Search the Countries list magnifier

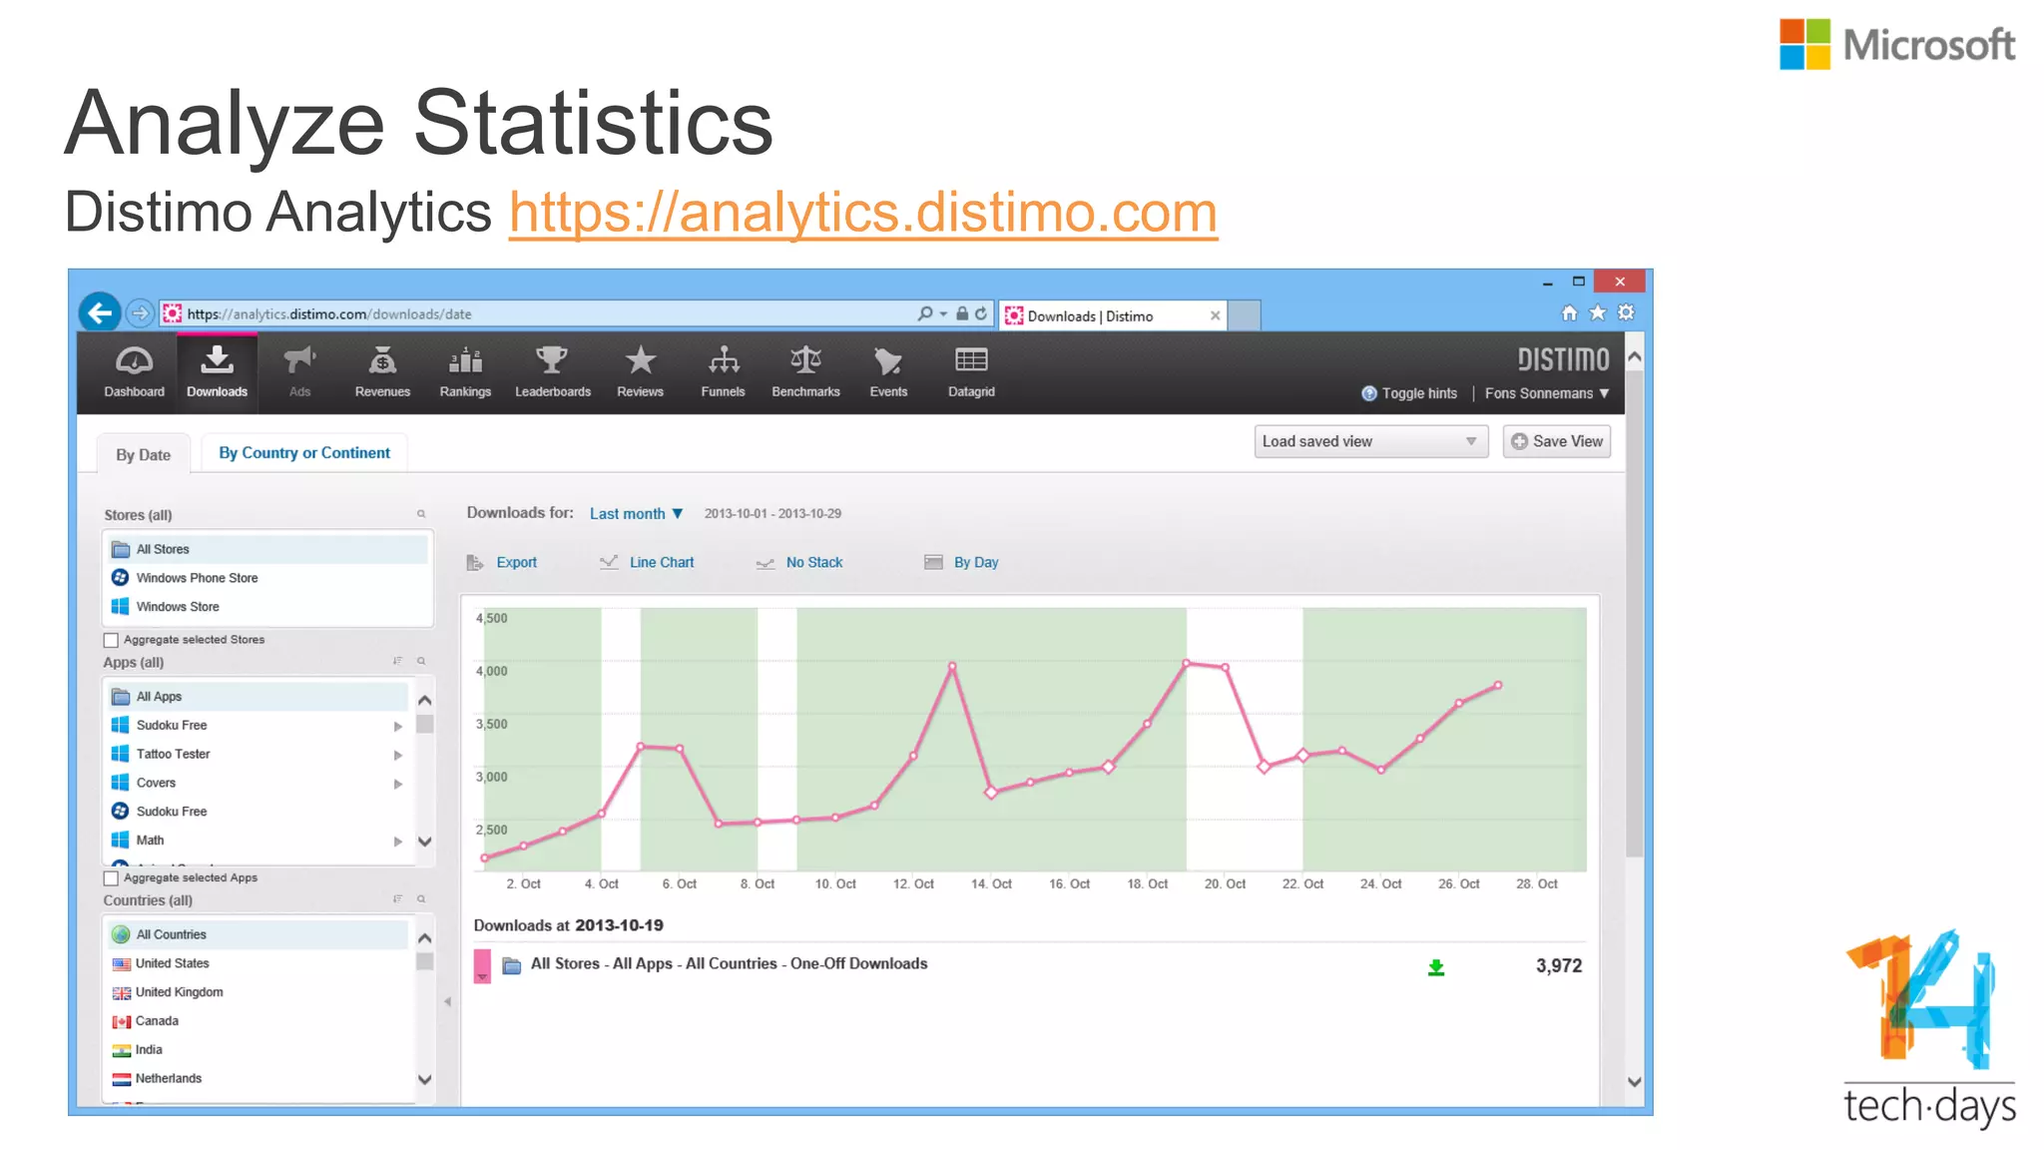click(421, 898)
